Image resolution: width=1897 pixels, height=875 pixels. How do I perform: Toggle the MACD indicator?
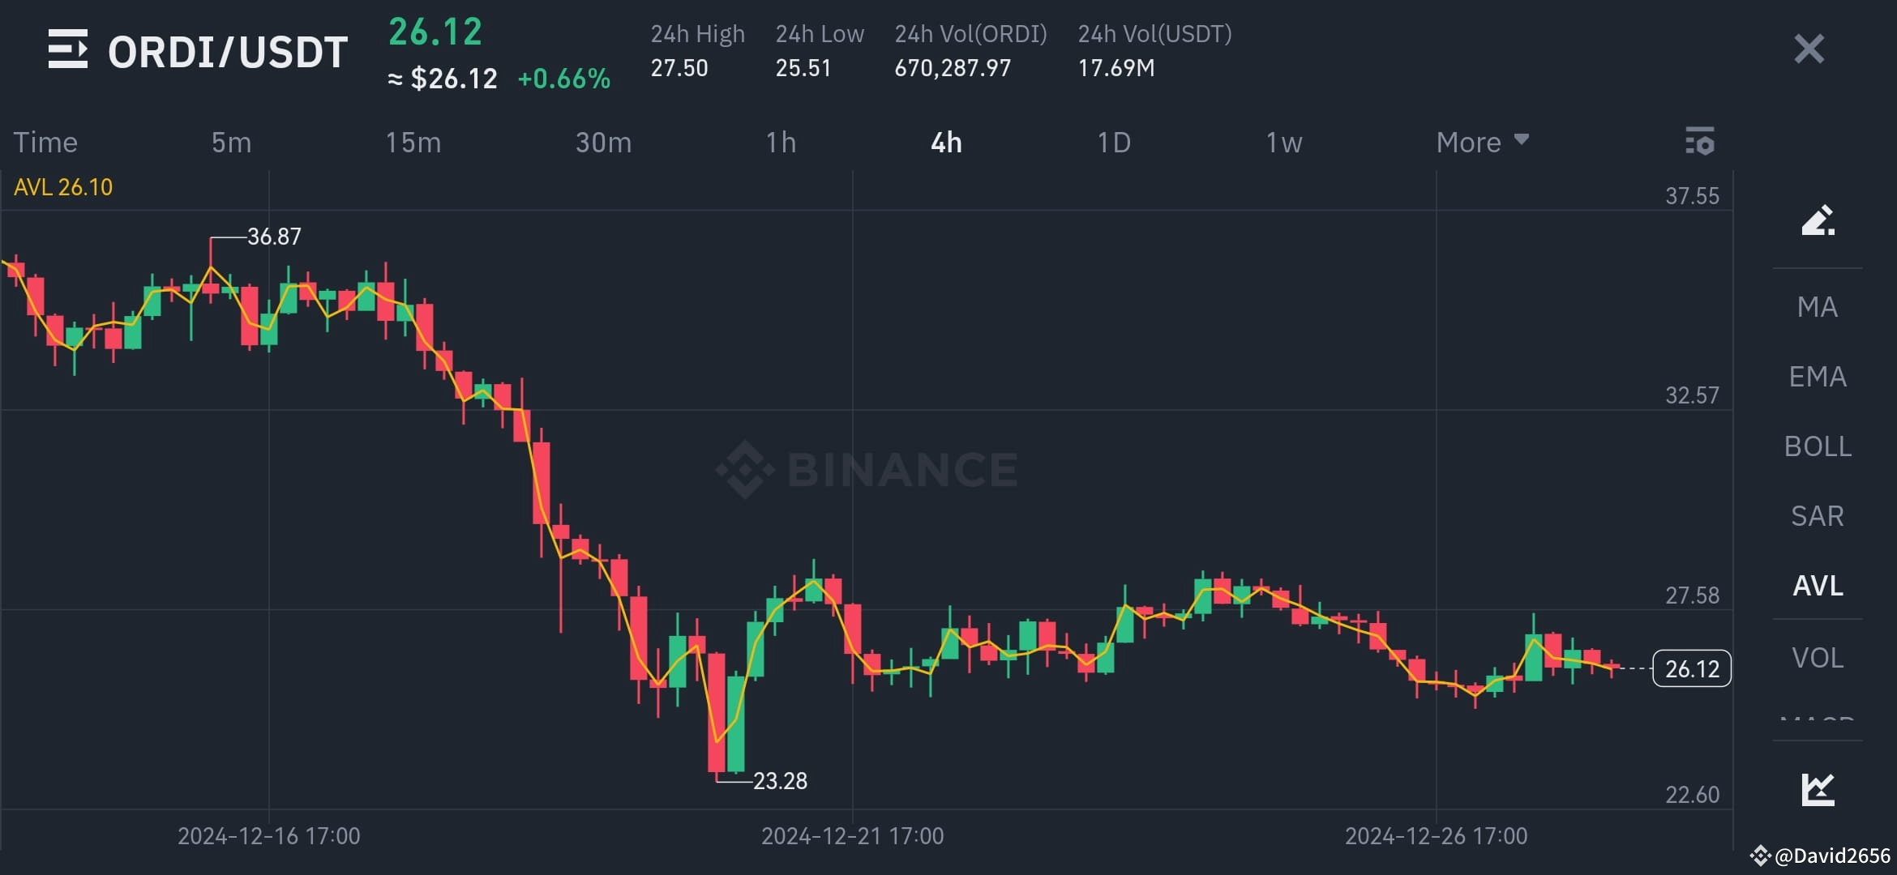point(1817,721)
